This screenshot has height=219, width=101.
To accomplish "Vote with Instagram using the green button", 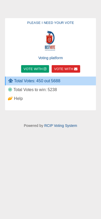I will (x=35, y=69).
